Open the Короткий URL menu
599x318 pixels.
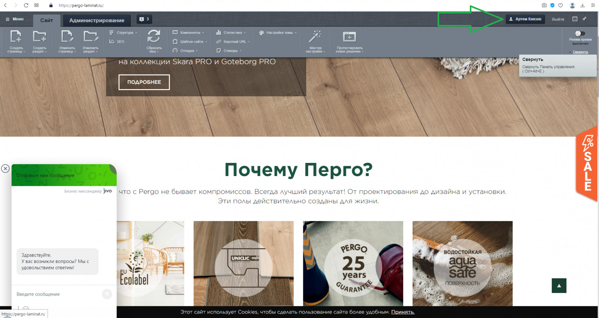(x=233, y=42)
